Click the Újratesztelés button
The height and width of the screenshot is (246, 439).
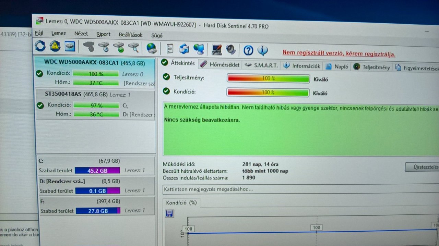point(422,167)
